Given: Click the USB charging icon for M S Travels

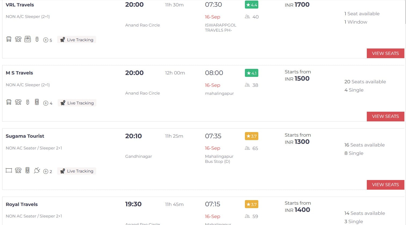Looking at the screenshot, I should tap(28, 102).
